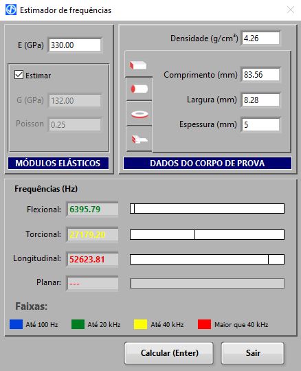The image size is (301, 371).
Task: Select the rectangular bar specimen shape
Action: (x=139, y=65)
